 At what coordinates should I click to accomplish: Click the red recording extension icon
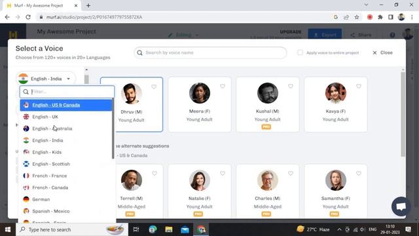pos(370,17)
